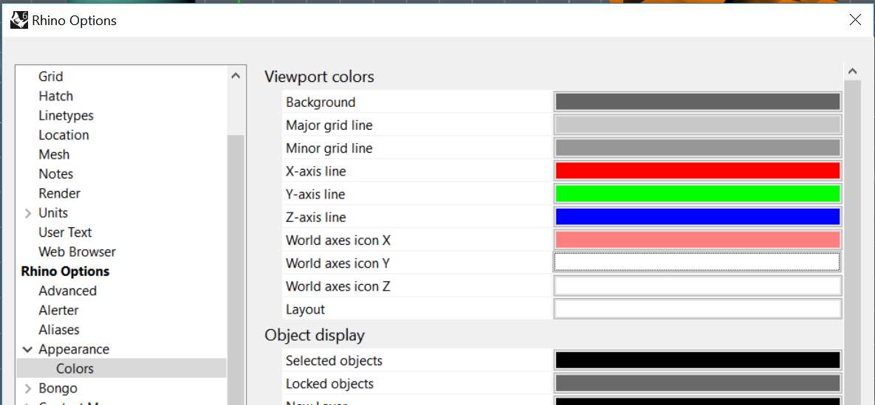Open the Grid settings page
875x405 pixels.
[51, 77]
